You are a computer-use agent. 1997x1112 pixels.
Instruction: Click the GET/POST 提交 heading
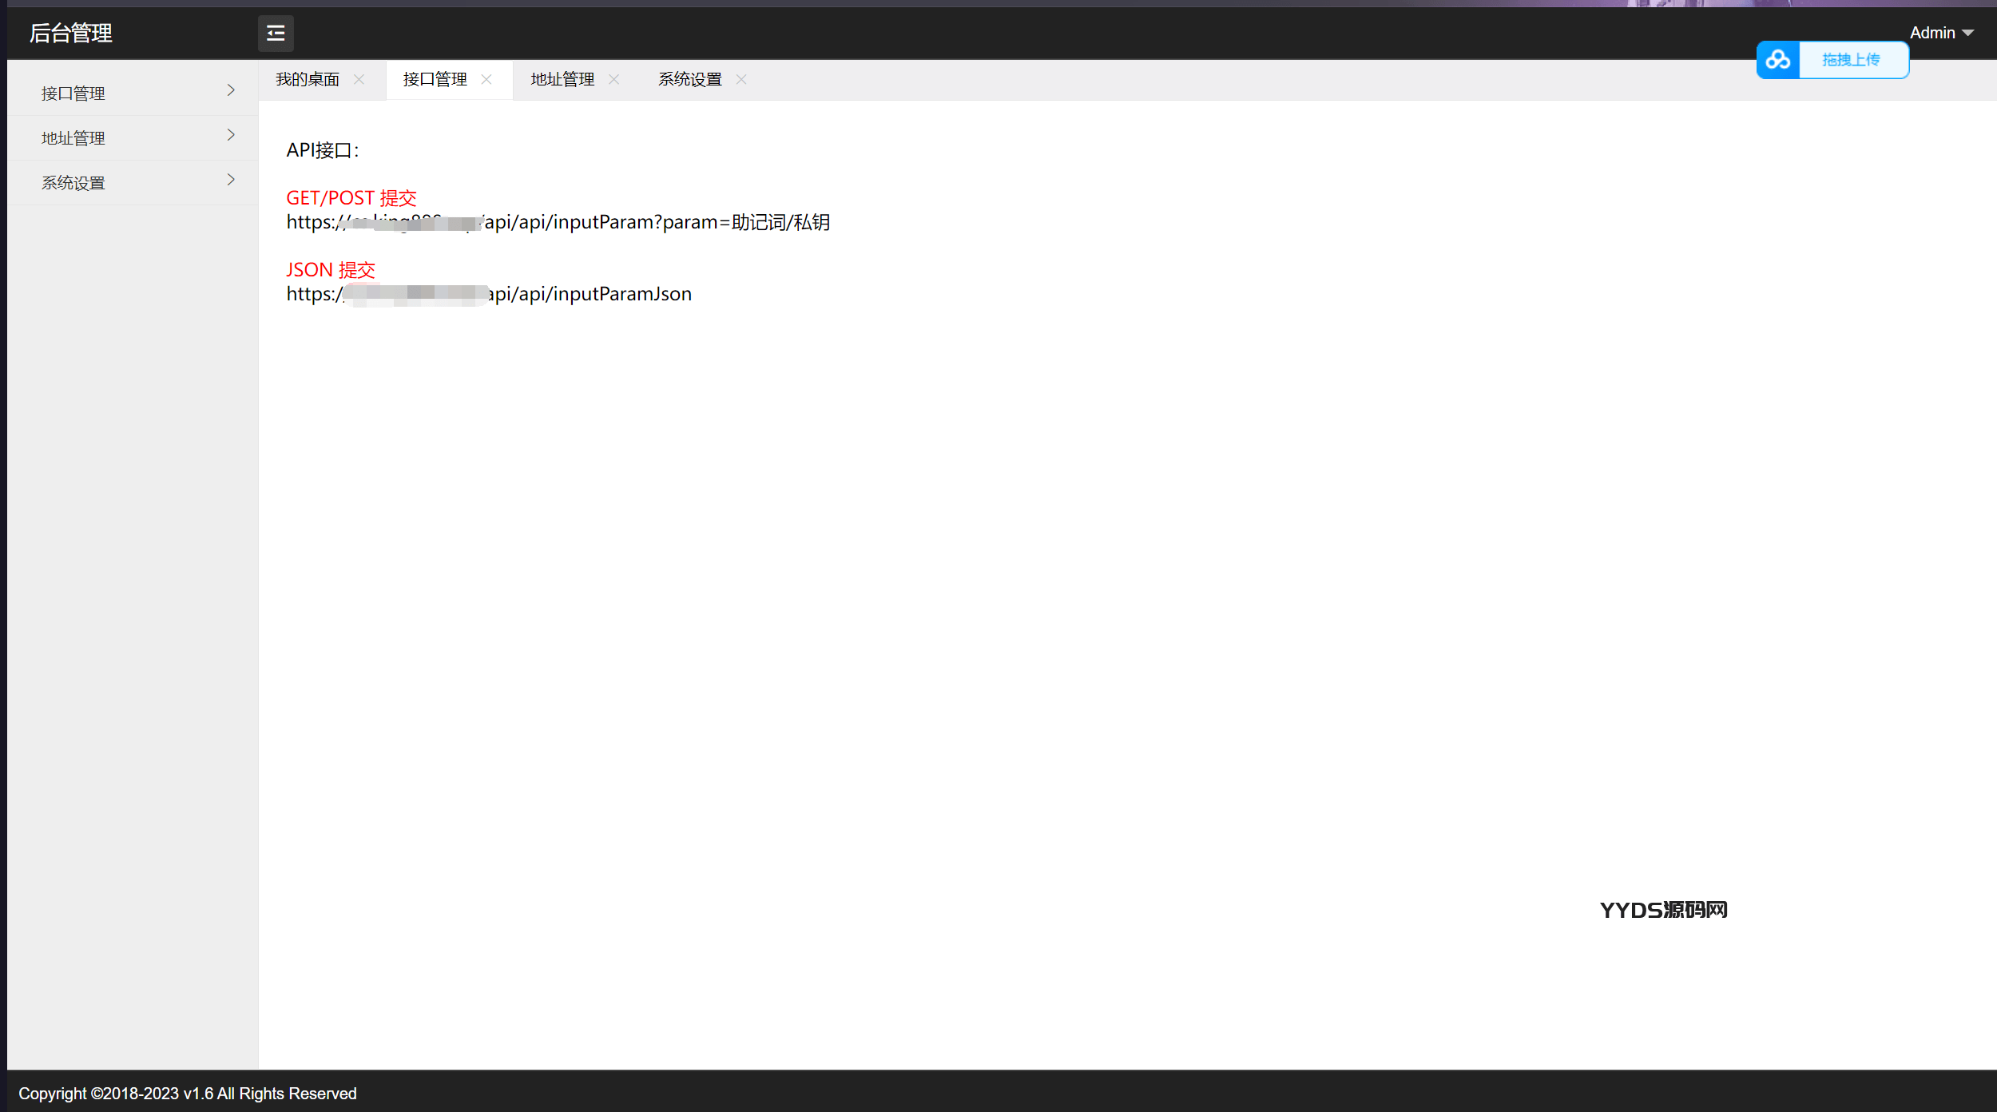pyautogui.click(x=351, y=198)
